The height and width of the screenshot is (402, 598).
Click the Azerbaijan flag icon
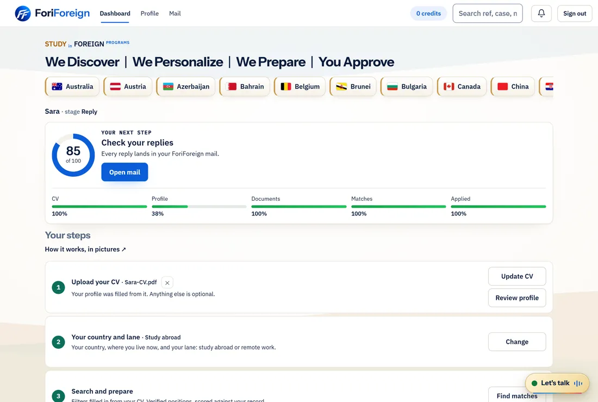168,86
